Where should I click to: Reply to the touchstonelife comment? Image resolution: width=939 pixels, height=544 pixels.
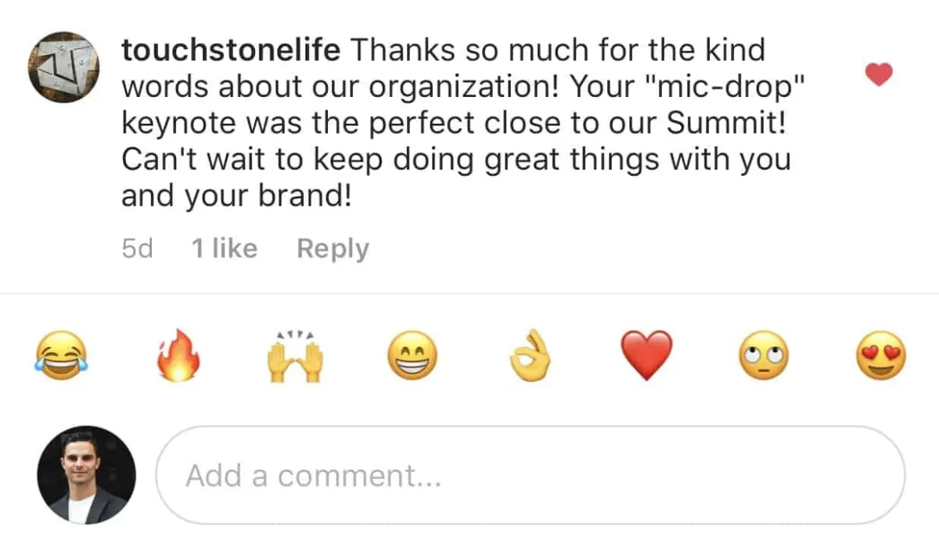[333, 249]
